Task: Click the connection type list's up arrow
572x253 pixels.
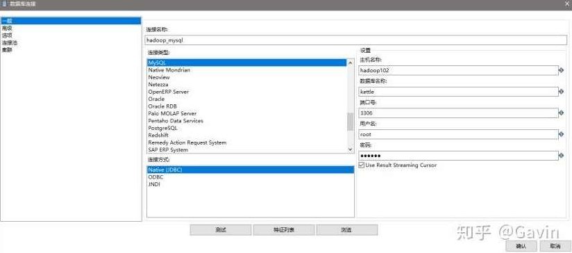Action: [351, 63]
